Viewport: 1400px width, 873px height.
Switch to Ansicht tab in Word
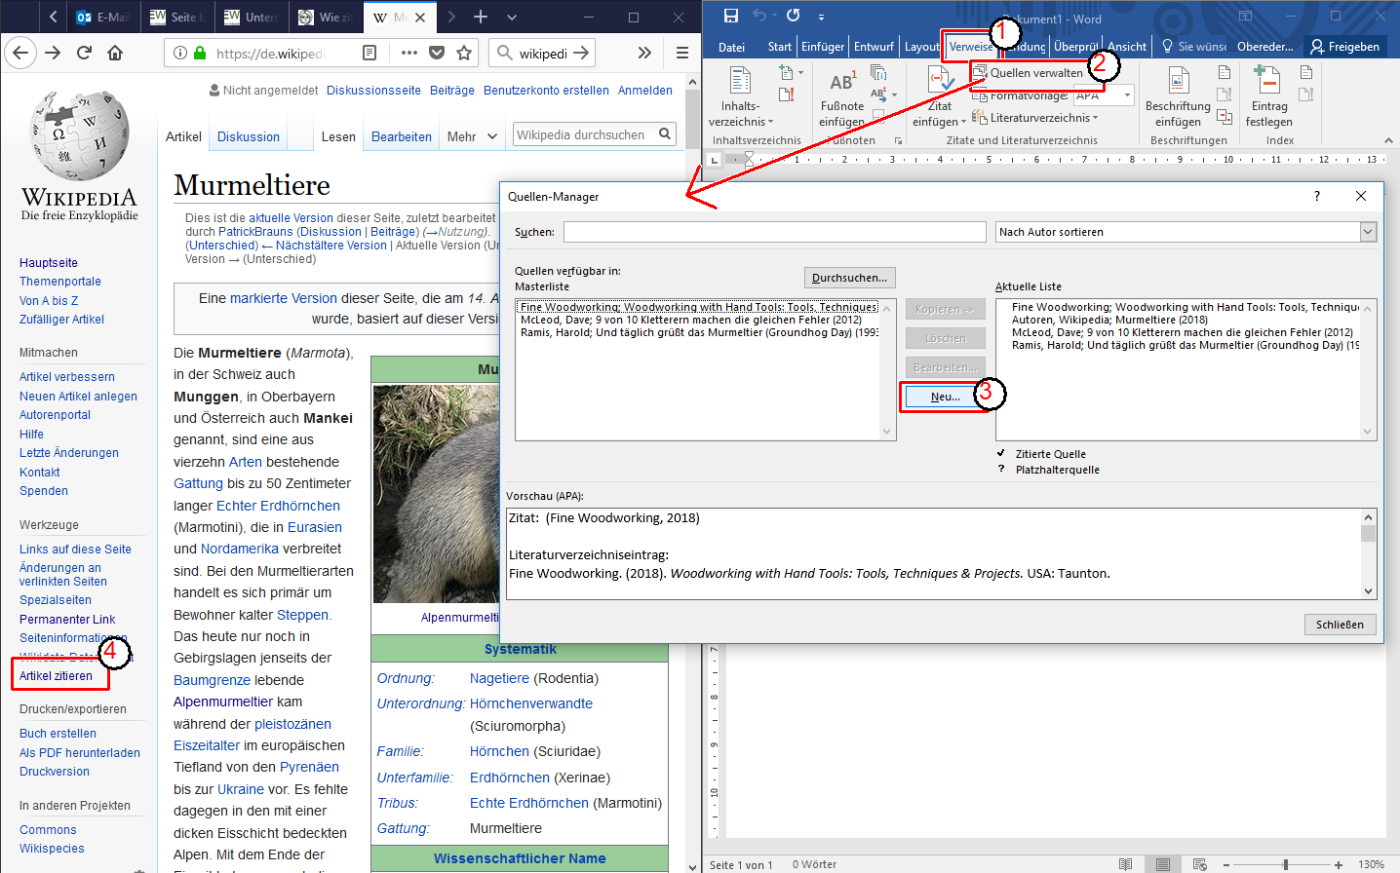point(1127,46)
